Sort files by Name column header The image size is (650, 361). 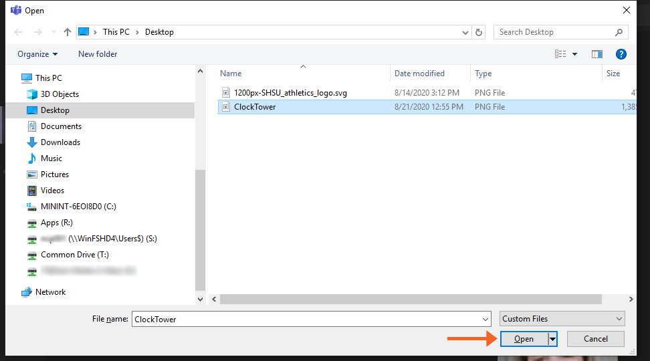tap(231, 74)
